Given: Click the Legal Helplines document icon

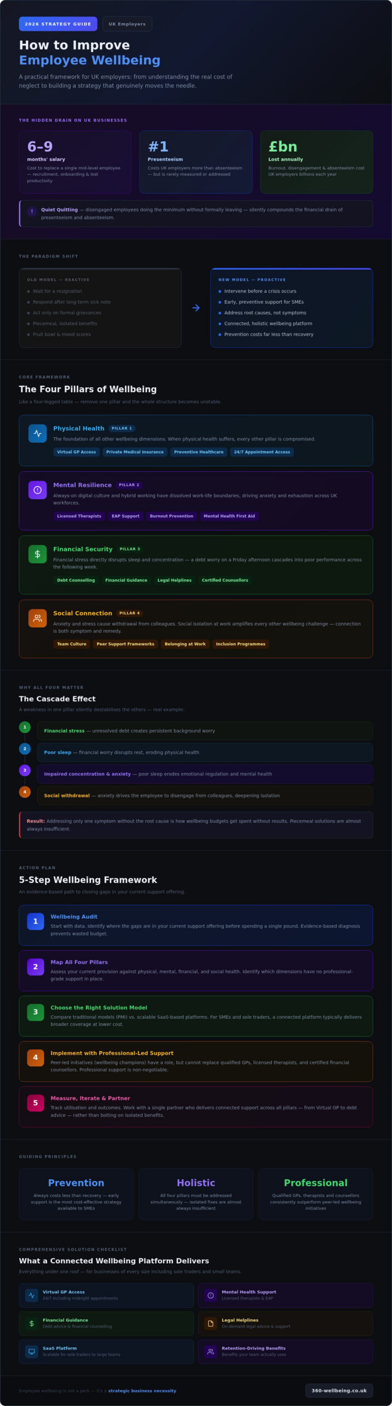Looking at the screenshot, I should 211,1323.
